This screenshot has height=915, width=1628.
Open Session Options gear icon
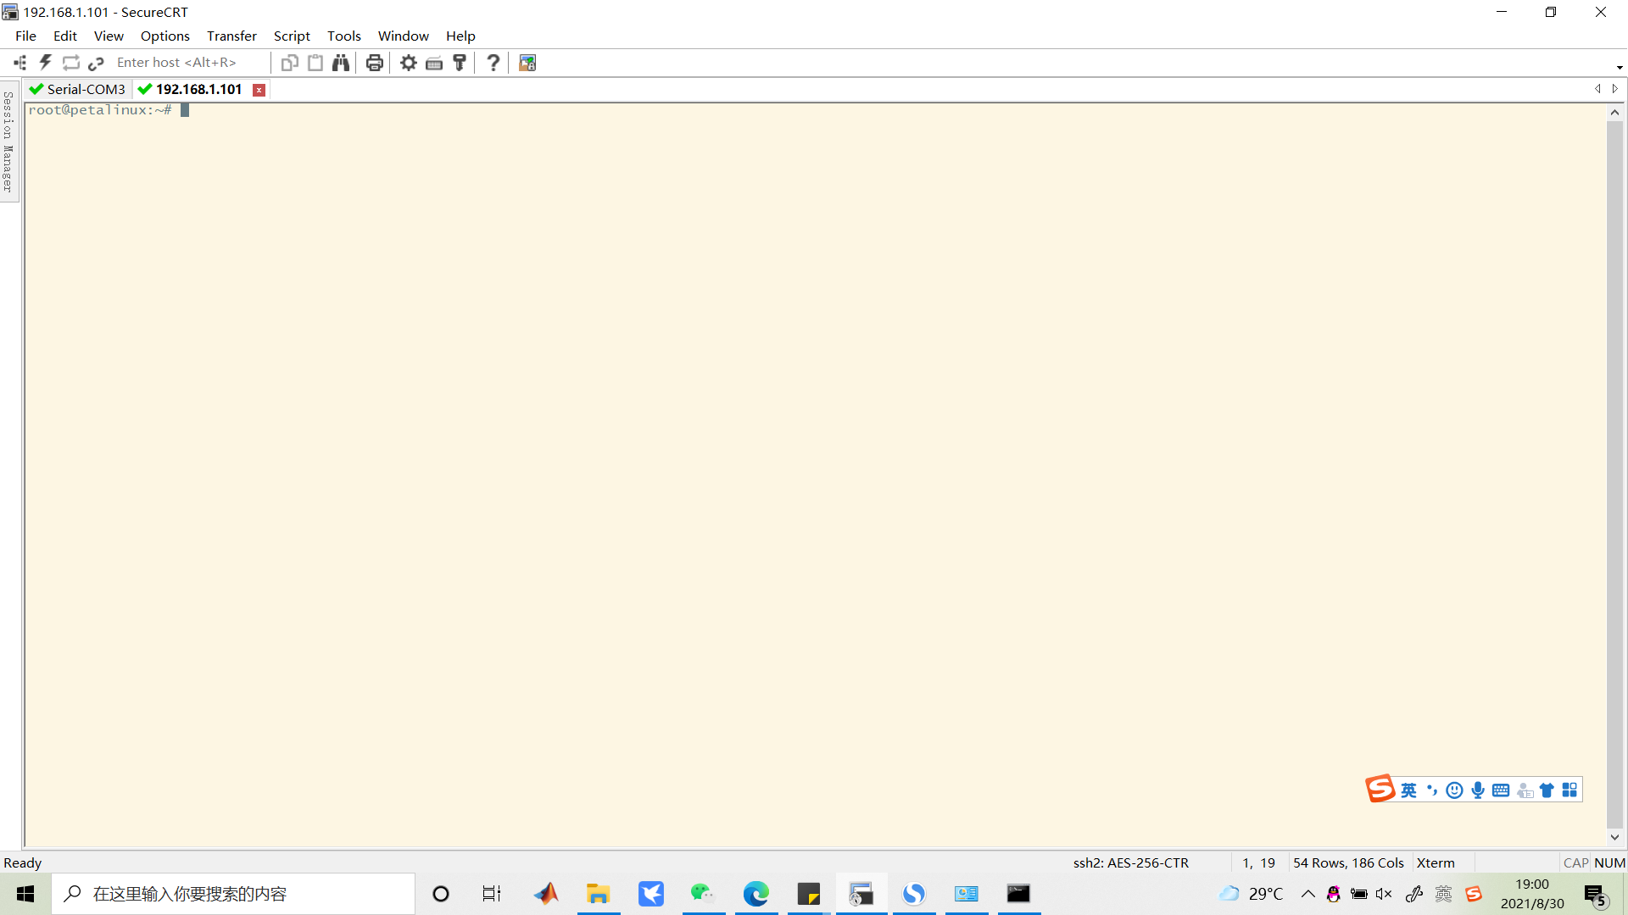(409, 63)
